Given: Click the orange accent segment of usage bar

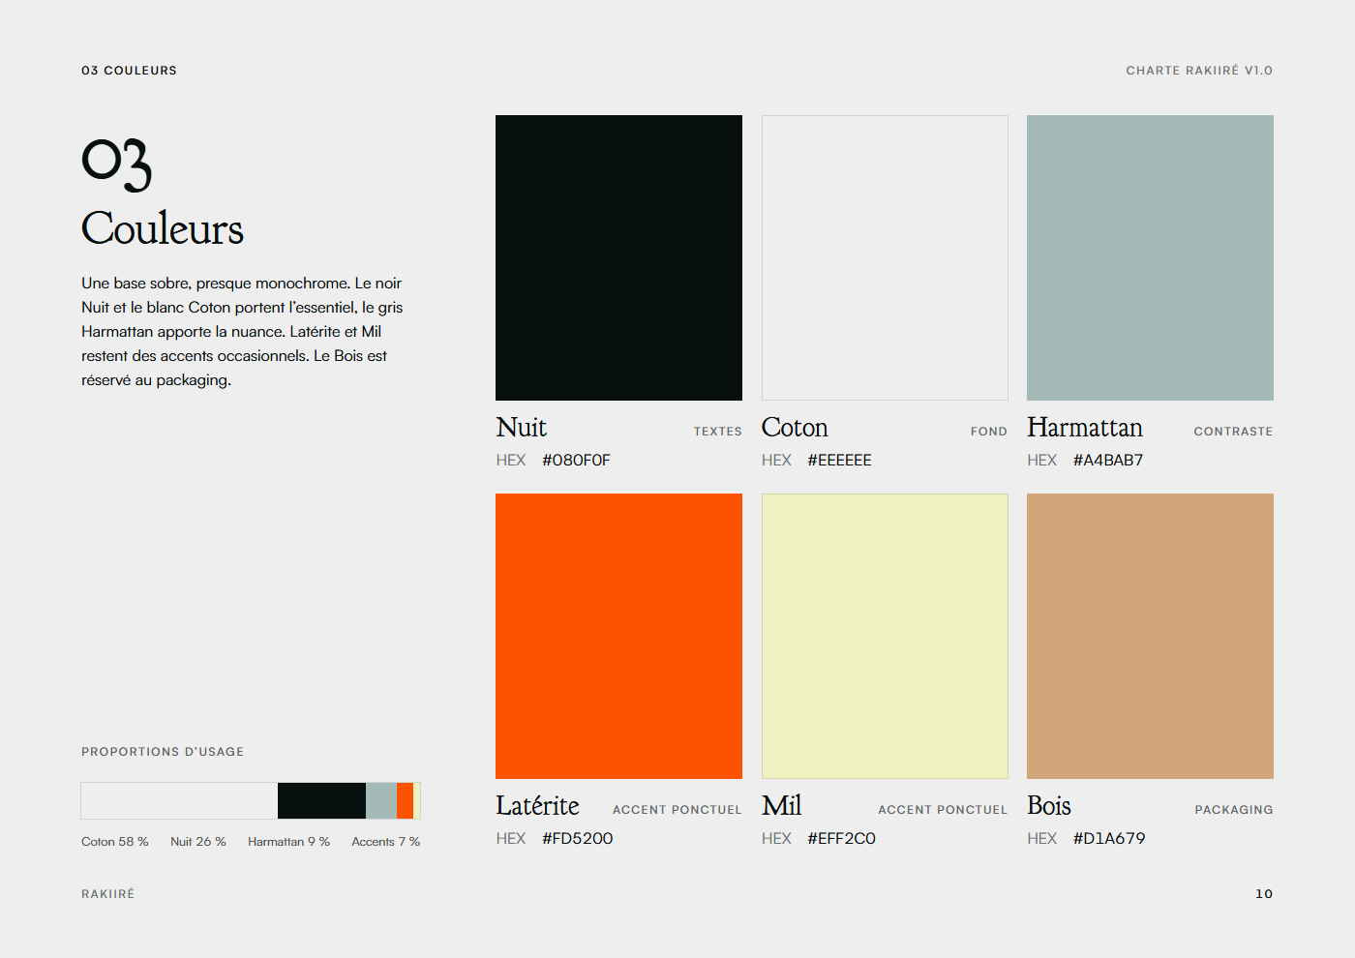Looking at the screenshot, I should (x=405, y=801).
